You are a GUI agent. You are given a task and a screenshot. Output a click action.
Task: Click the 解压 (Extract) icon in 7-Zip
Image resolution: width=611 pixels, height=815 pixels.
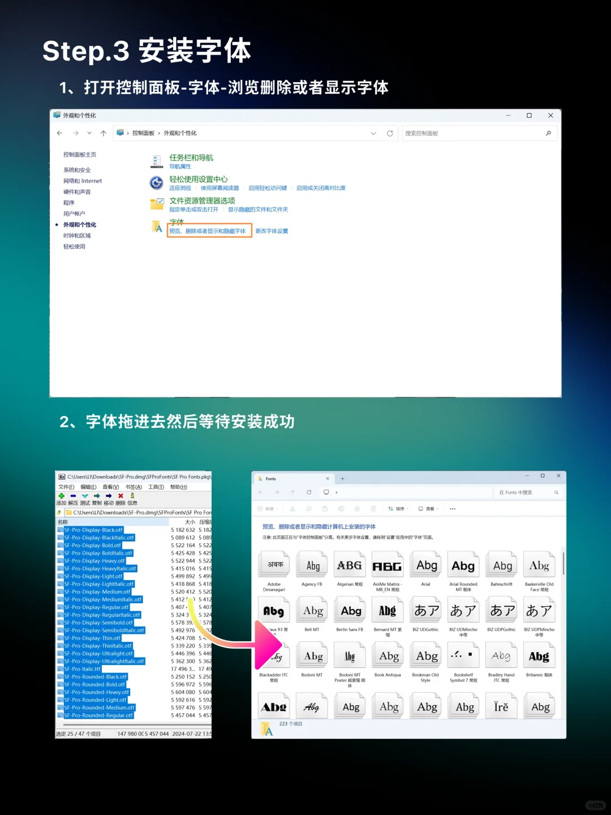pos(73,496)
